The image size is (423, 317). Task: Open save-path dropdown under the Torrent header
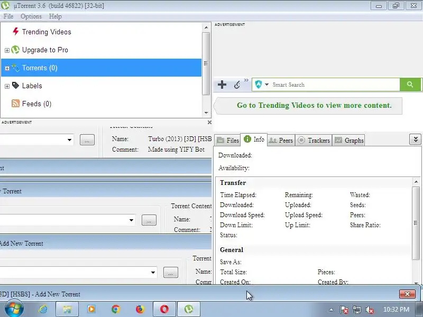(x=131, y=220)
